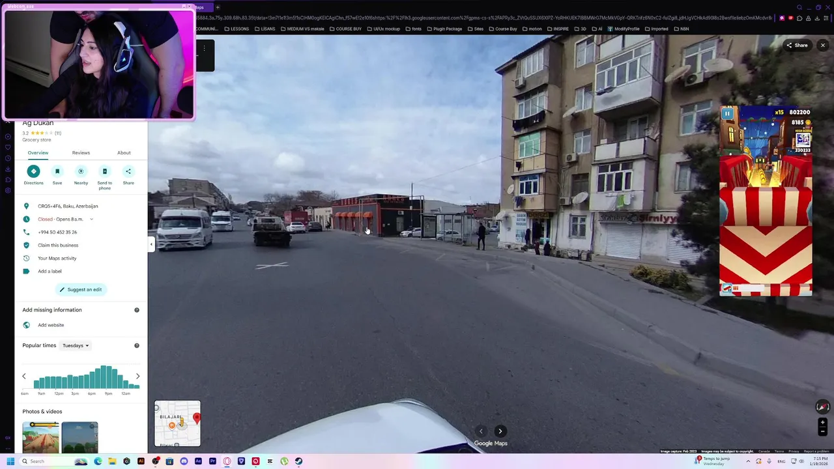Image resolution: width=834 pixels, height=469 pixels.
Task: Click the Bilajari minimap thumbnail
Action: (177, 423)
